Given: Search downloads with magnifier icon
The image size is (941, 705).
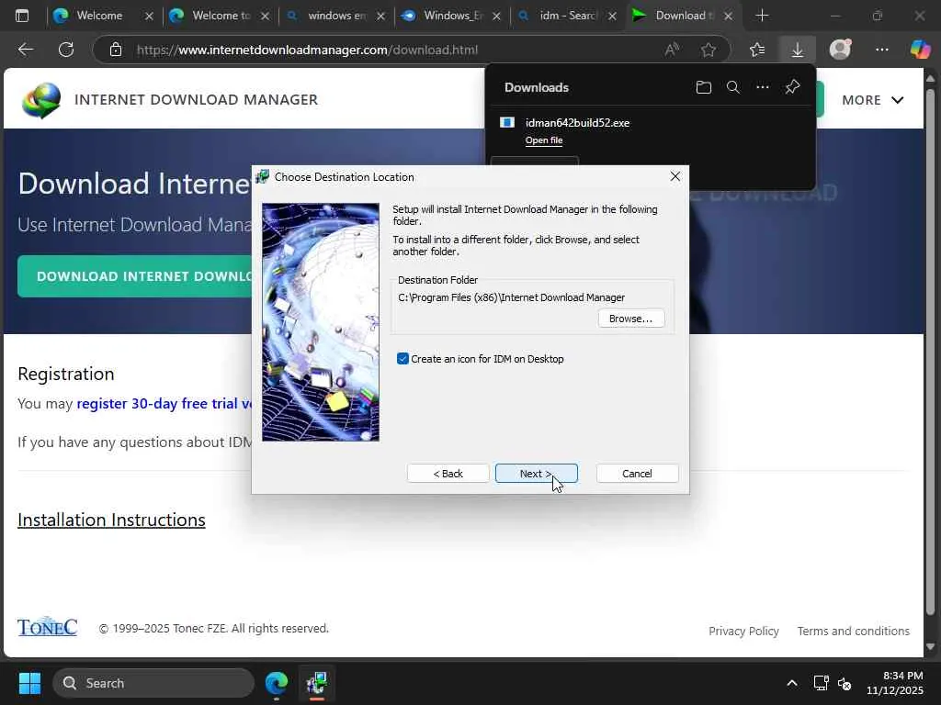Looking at the screenshot, I should pyautogui.click(x=732, y=87).
